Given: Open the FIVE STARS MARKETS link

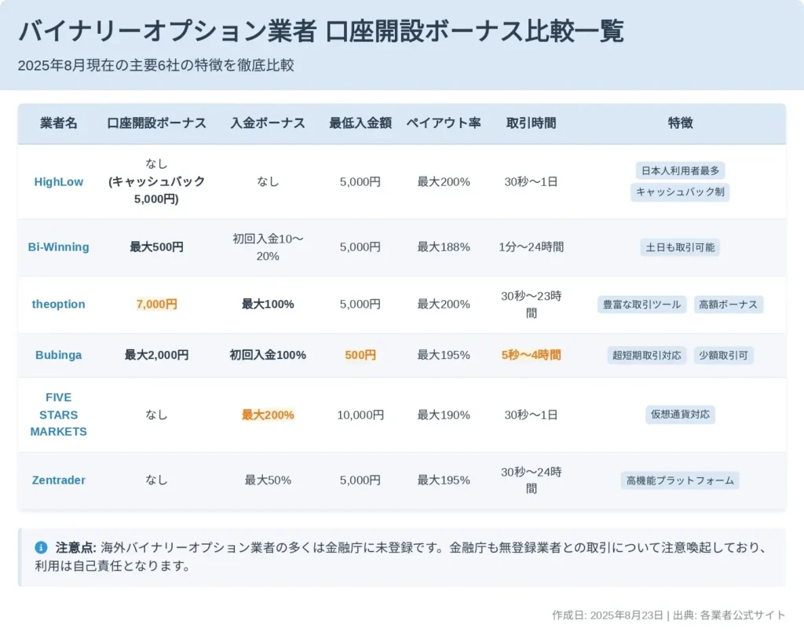Looking at the screenshot, I should click(x=58, y=415).
